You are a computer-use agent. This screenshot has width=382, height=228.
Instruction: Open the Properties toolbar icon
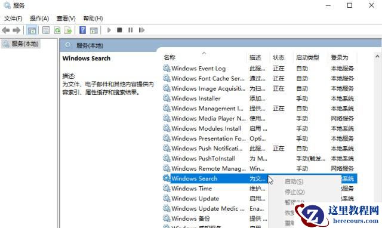[46, 30]
